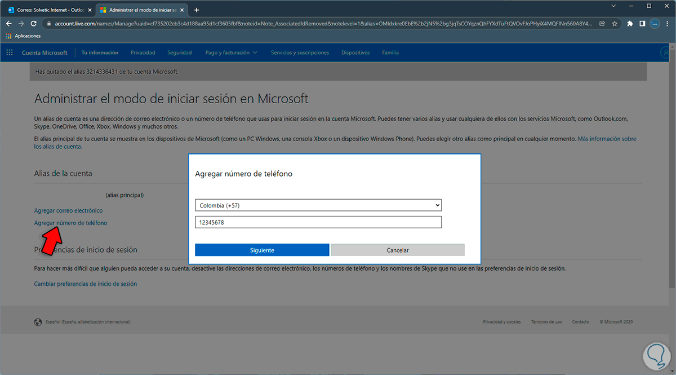The height and width of the screenshot is (375, 676).
Task: Bookmark this page with the star icon
Action: [615, 24]
